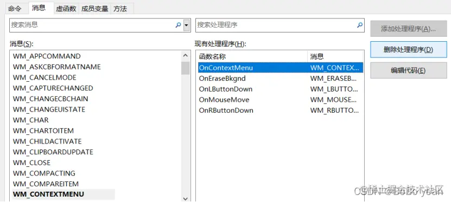Select the bold WM_CONTEXTMENU message
Image resolution: width=451 pixels, height=202 pixels.
pyautogui.click(x=48, y=194)
